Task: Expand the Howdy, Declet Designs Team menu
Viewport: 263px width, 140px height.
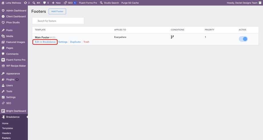Action: click(244, 3)
